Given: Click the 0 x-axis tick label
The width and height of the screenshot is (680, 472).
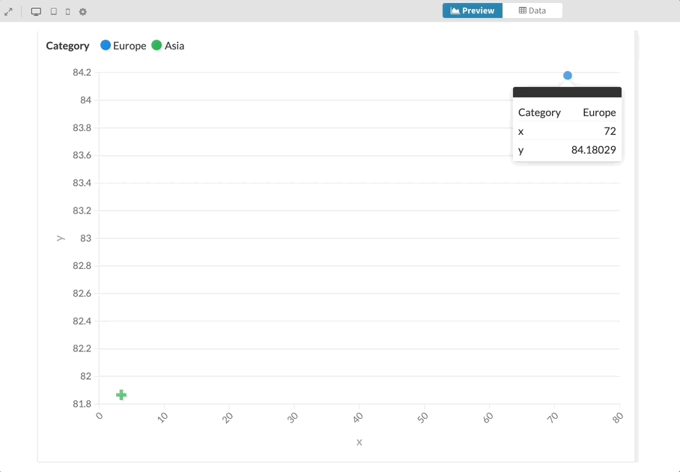Looking at the screenshot, I should point(100,416).
